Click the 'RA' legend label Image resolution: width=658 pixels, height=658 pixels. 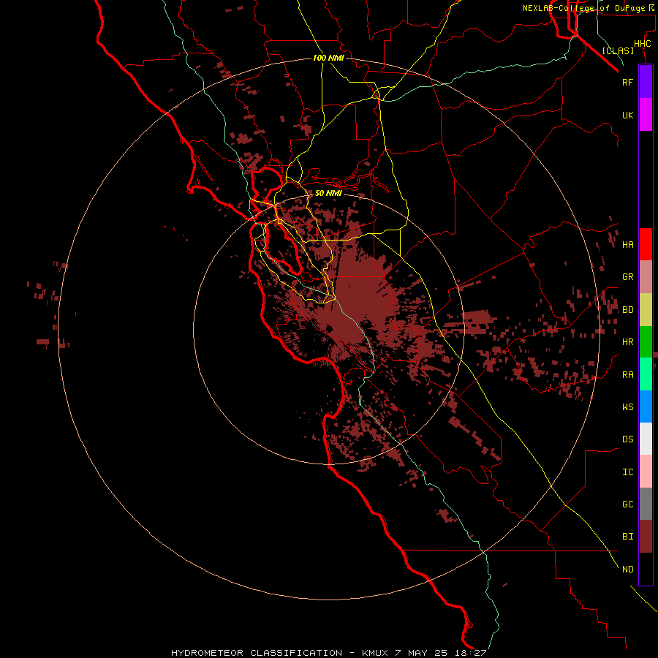coord(627,375)
